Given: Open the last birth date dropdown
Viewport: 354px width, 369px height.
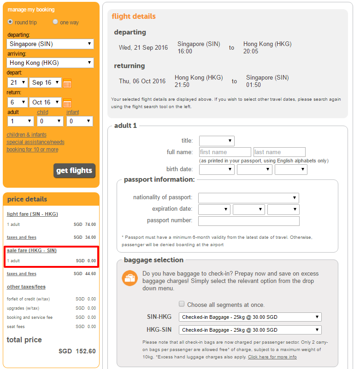Looking at the screenshot, I should 291,169.
